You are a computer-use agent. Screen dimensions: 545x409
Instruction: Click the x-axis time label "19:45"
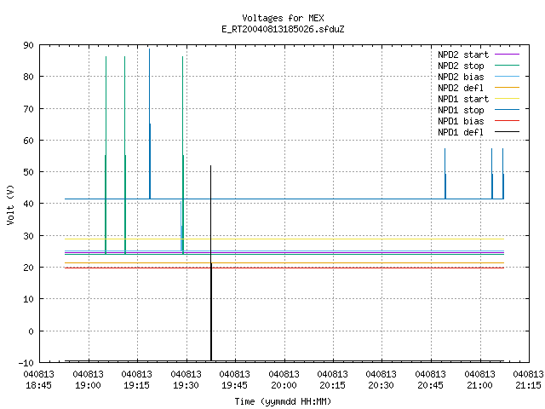(x=235, y=386)
